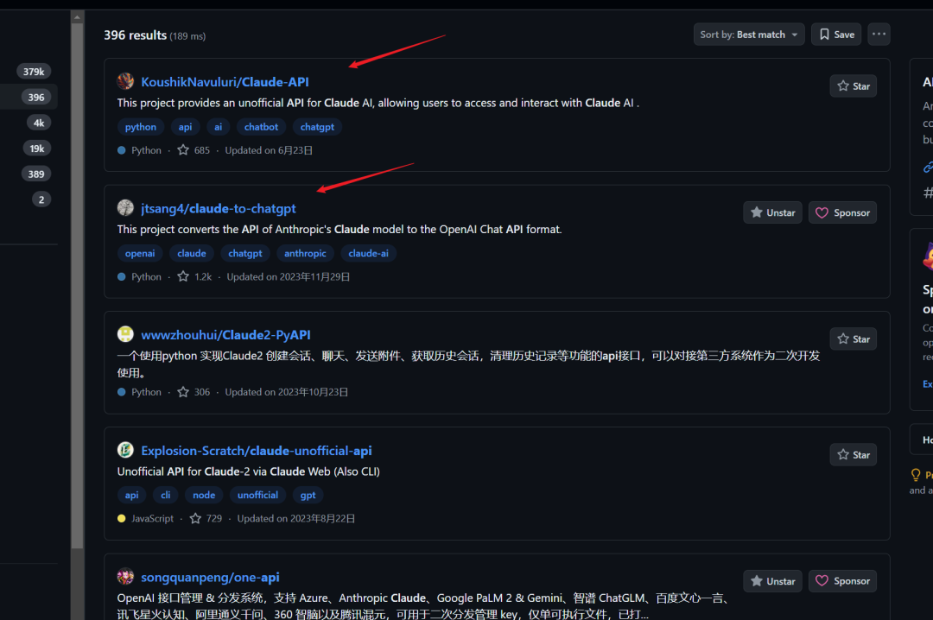Screen dimensions: 933x620
Task: Select api tag under claude-unofficial-api
Action: tap(131, 495)
